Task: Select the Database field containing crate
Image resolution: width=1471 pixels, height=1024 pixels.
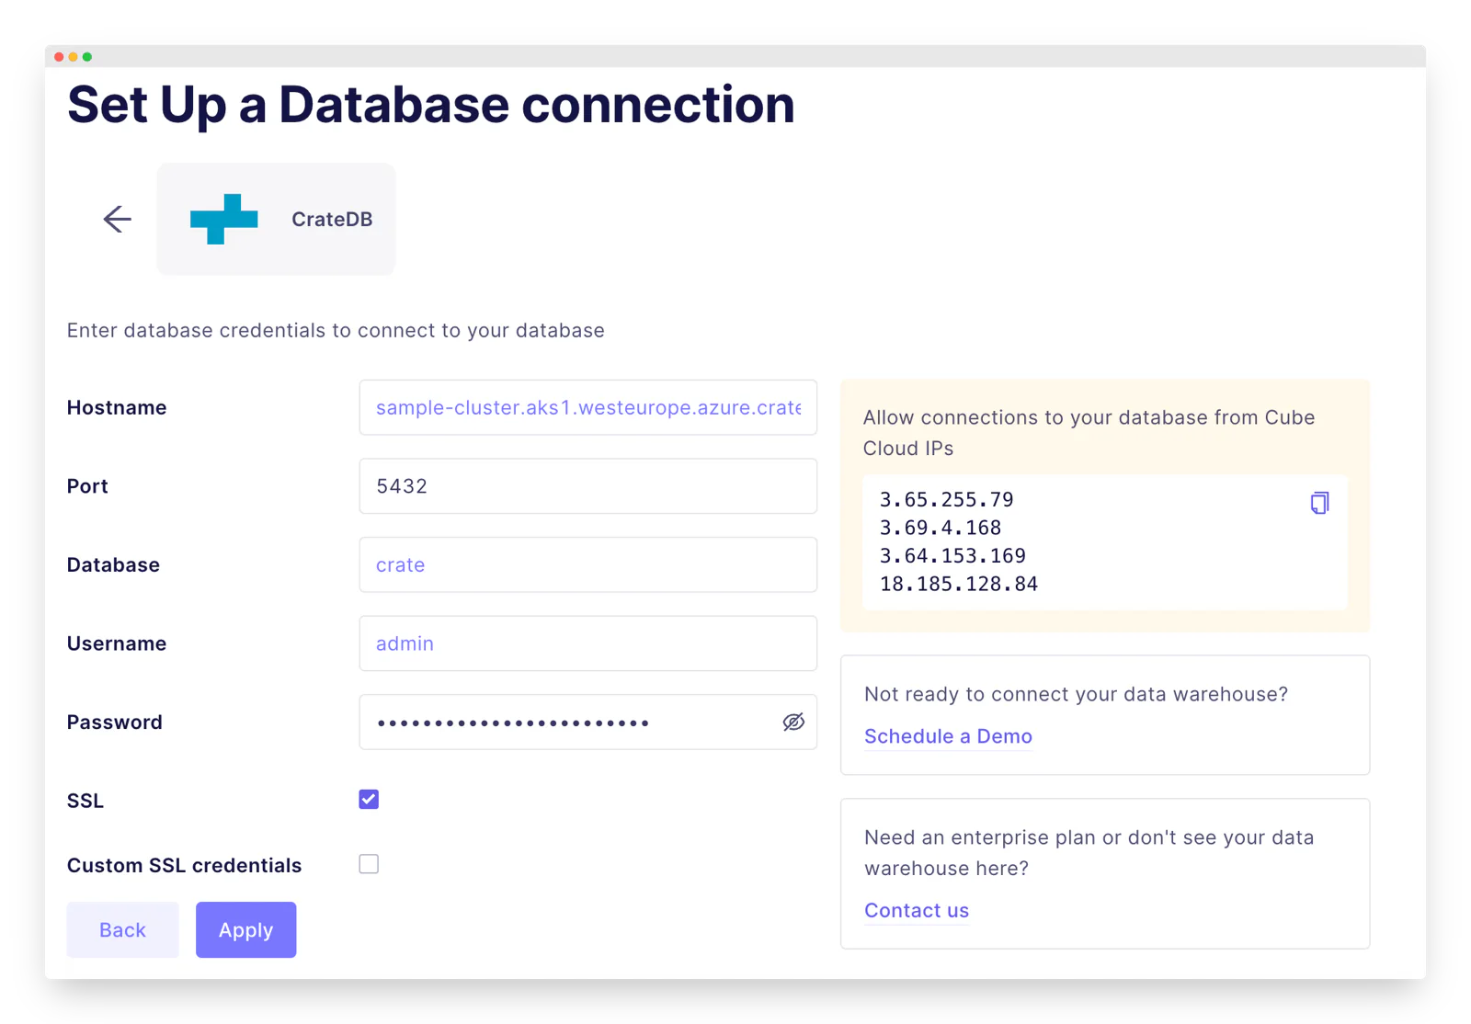Action: 588,564
